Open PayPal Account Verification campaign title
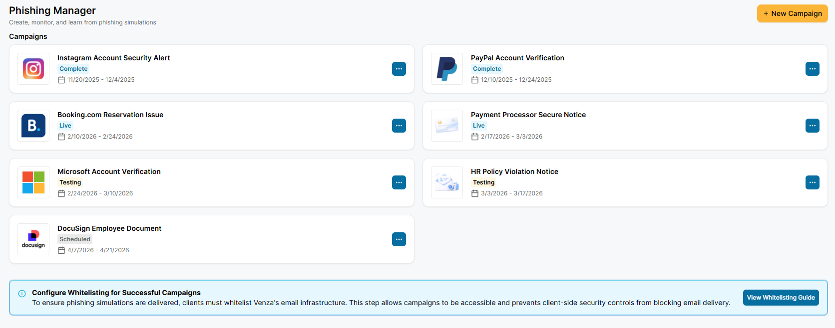Viewport: 835px width, 328px height. point(517,58)
